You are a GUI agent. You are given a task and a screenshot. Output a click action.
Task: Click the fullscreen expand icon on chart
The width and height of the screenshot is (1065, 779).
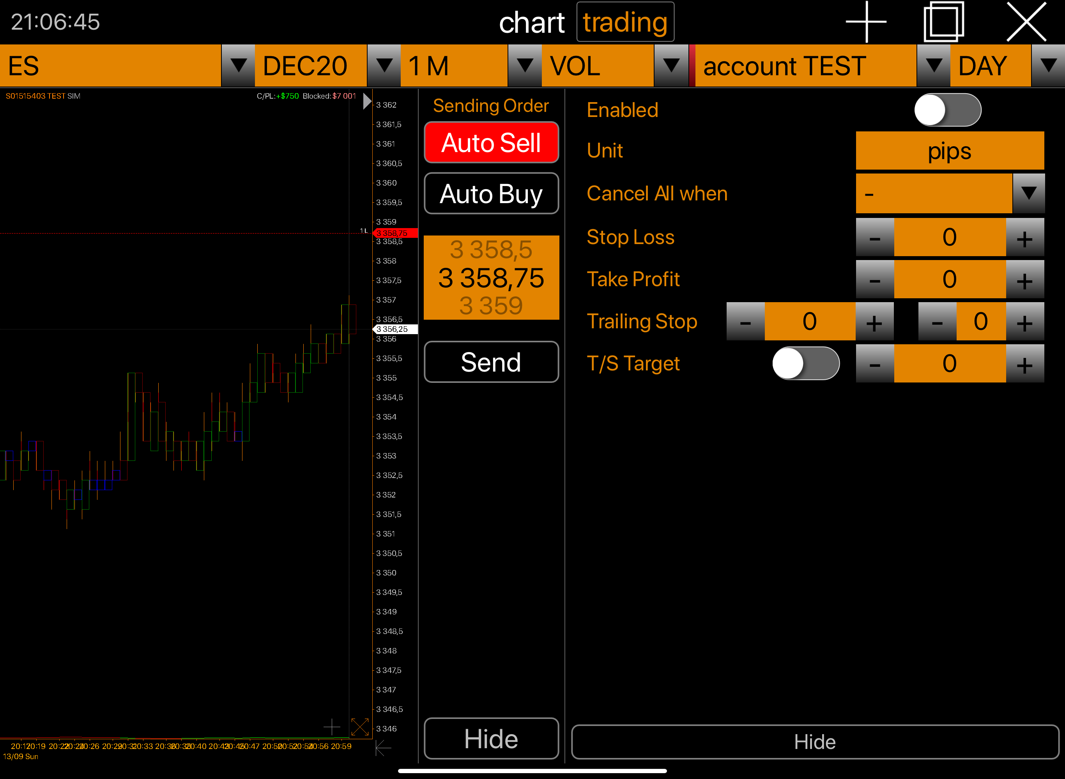(360, 727)
